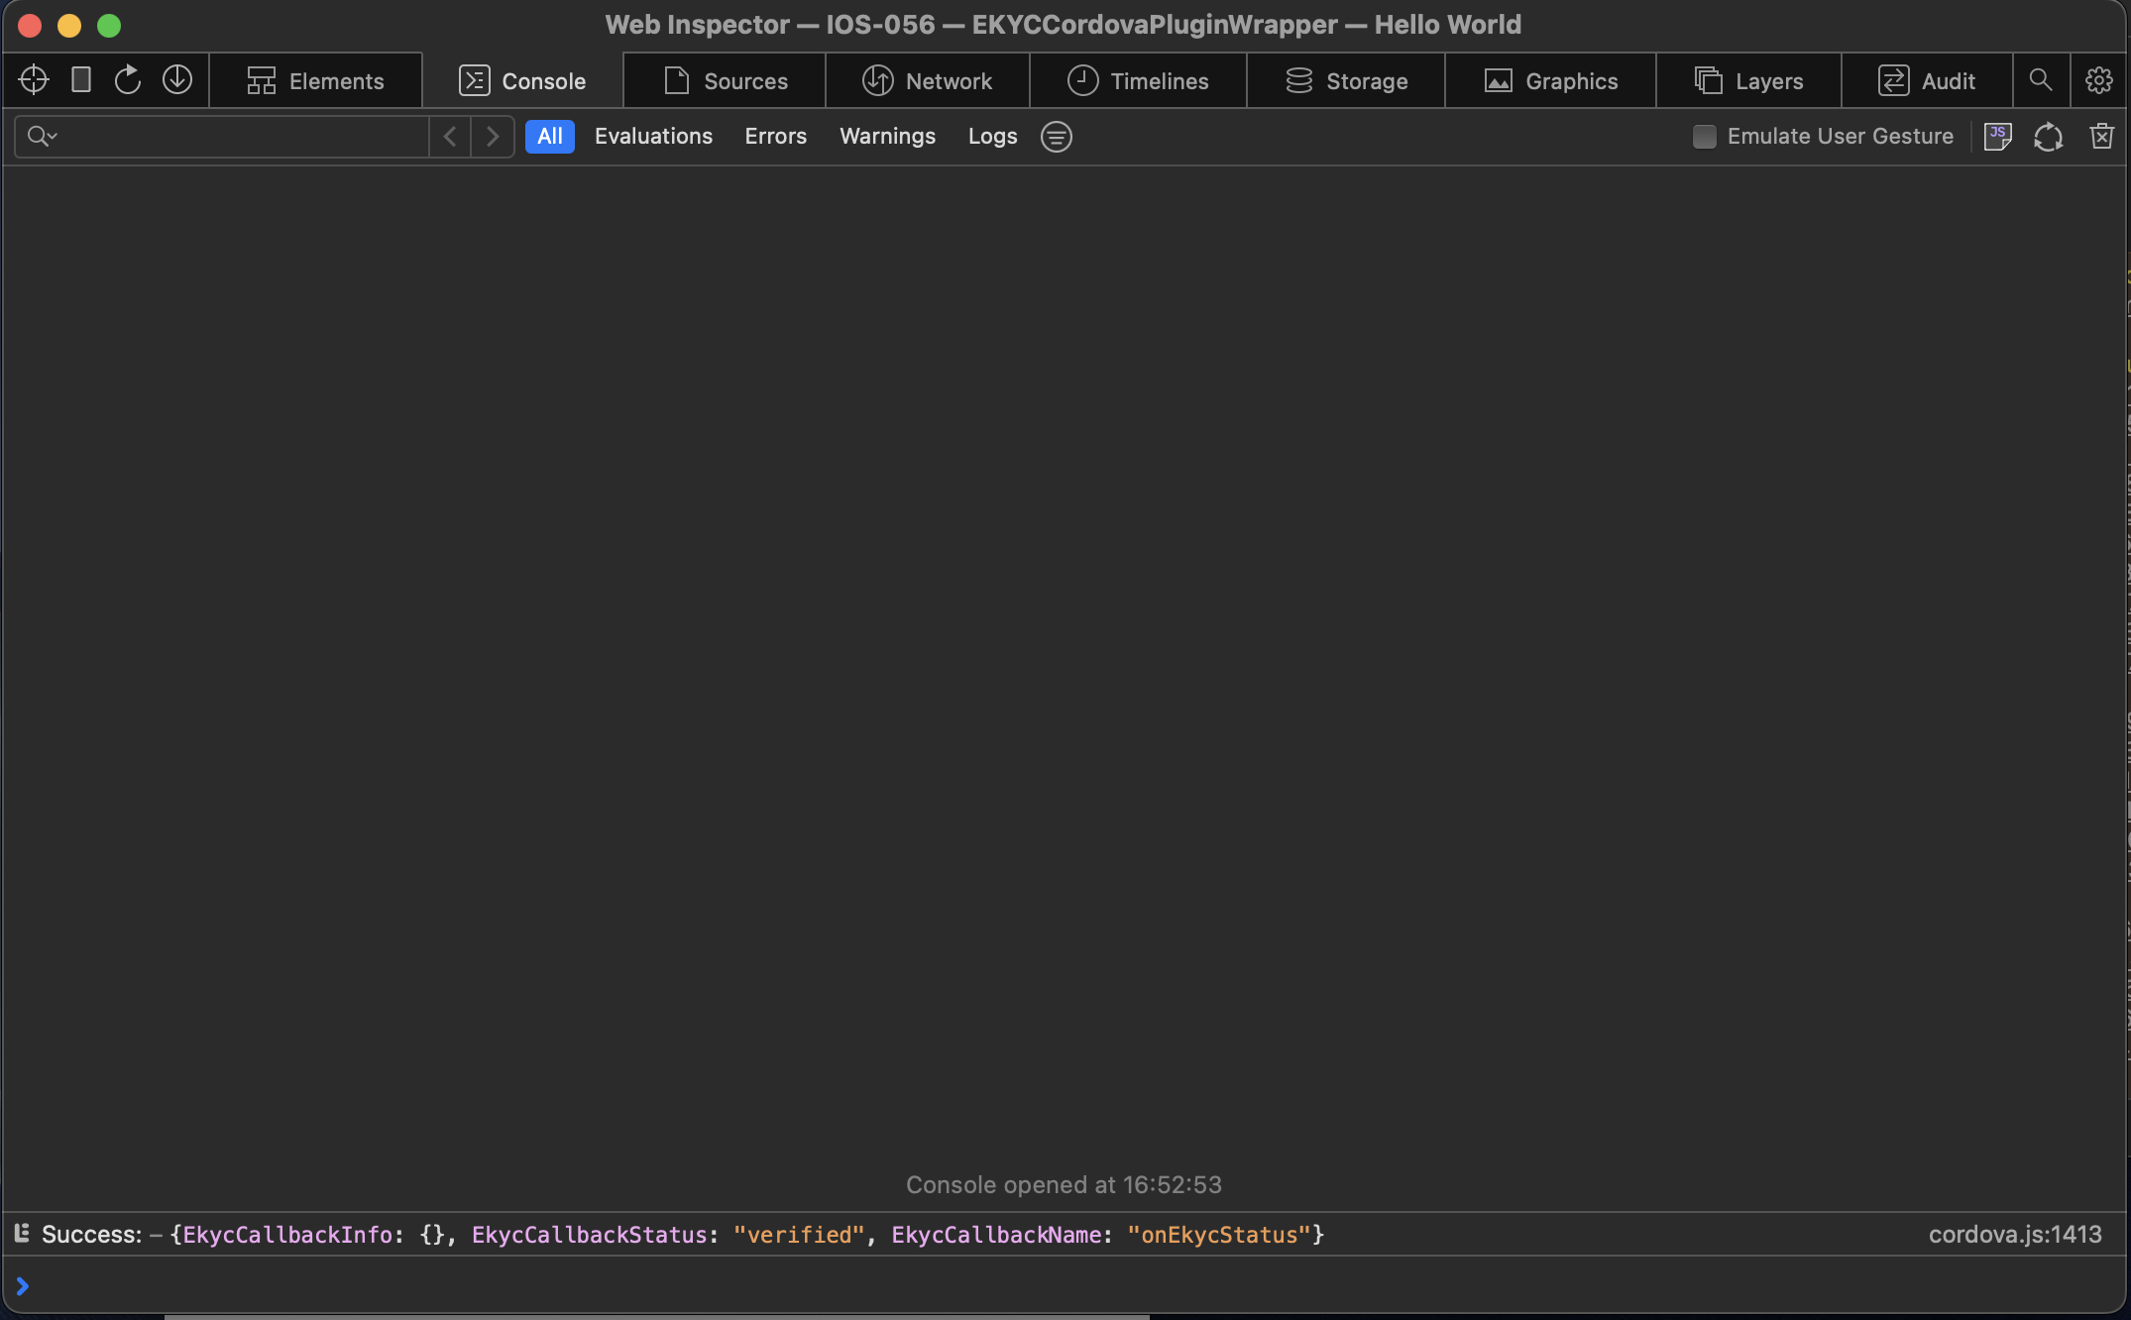The height and width of the screenshot is (1320, 2131).
Task: Select the All messages scope filter
Action: (x=549, y=137)
